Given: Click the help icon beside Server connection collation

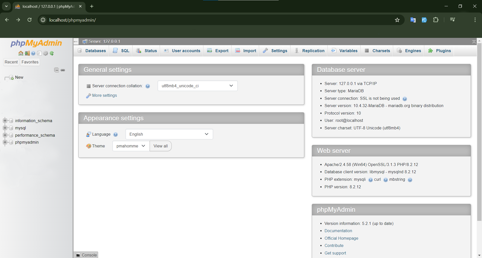Looking at the screenshot, I should pyautogui.click(x=148, y=86).
